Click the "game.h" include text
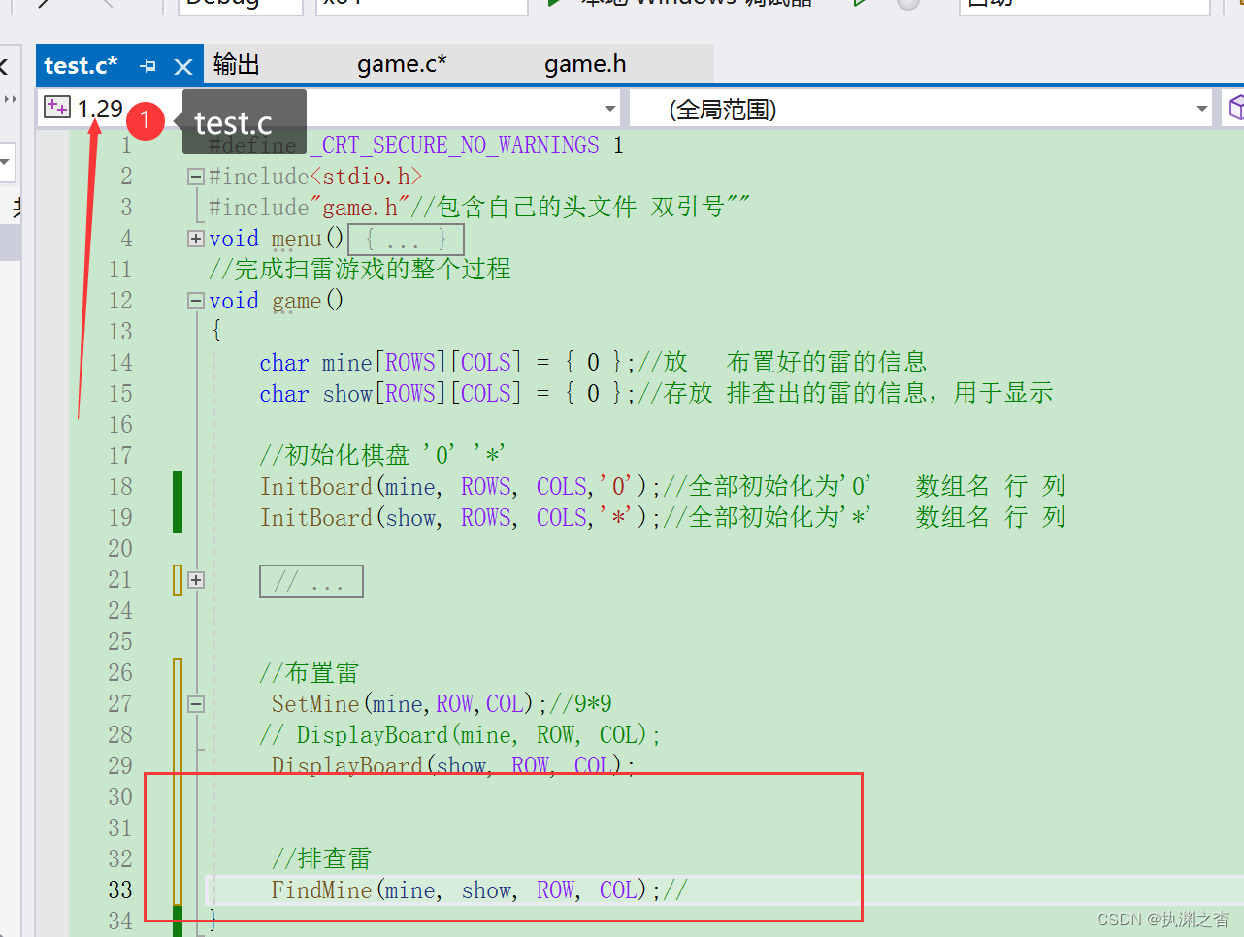 coord(360,208)
